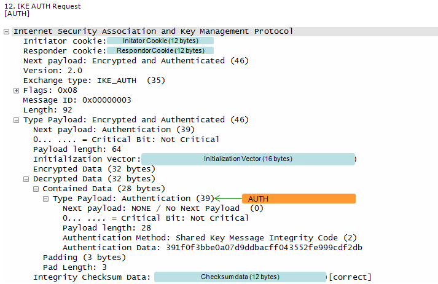Collapse Type Payload: Authentication (39) node
Screen dimensions: 438x284
45,199
